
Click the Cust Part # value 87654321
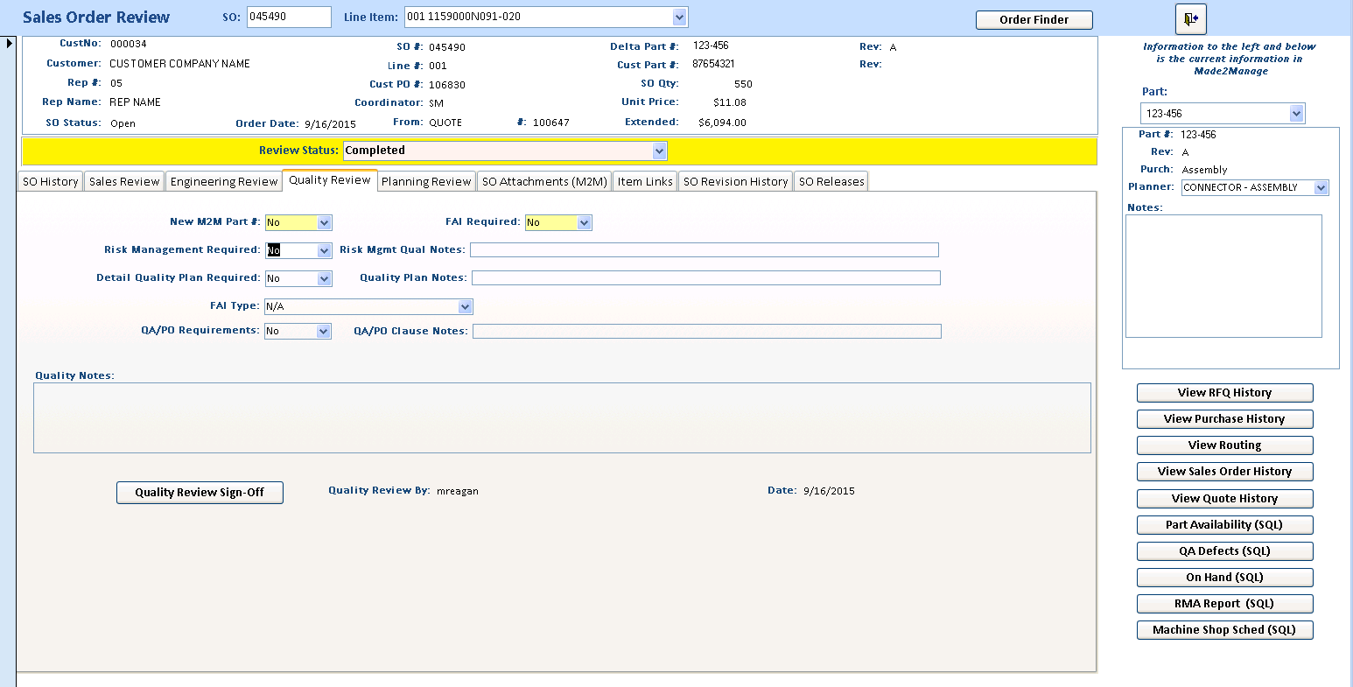pyautogui.click(x=713, y=64)
